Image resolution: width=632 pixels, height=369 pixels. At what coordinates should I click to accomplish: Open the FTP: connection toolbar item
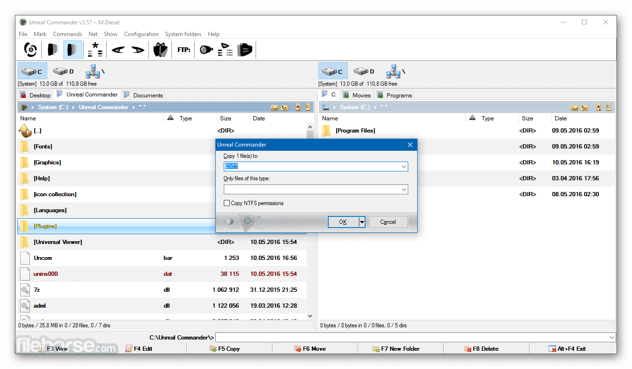pos(184,49)
